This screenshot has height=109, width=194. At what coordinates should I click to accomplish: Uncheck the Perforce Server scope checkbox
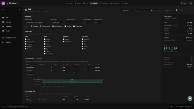[53, 26]
